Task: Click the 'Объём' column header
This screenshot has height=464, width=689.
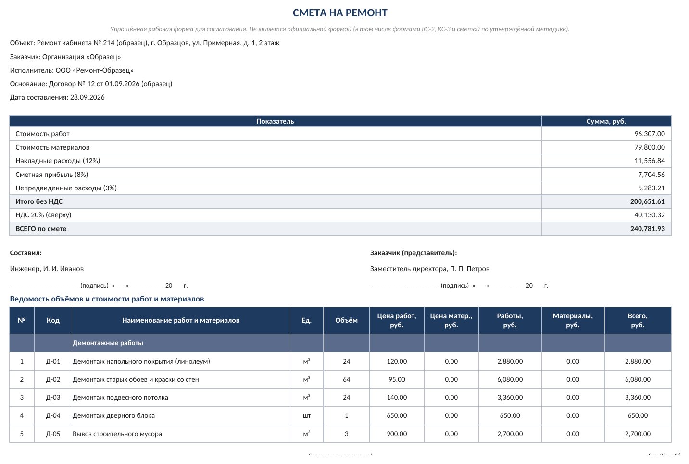Action: 346,320
